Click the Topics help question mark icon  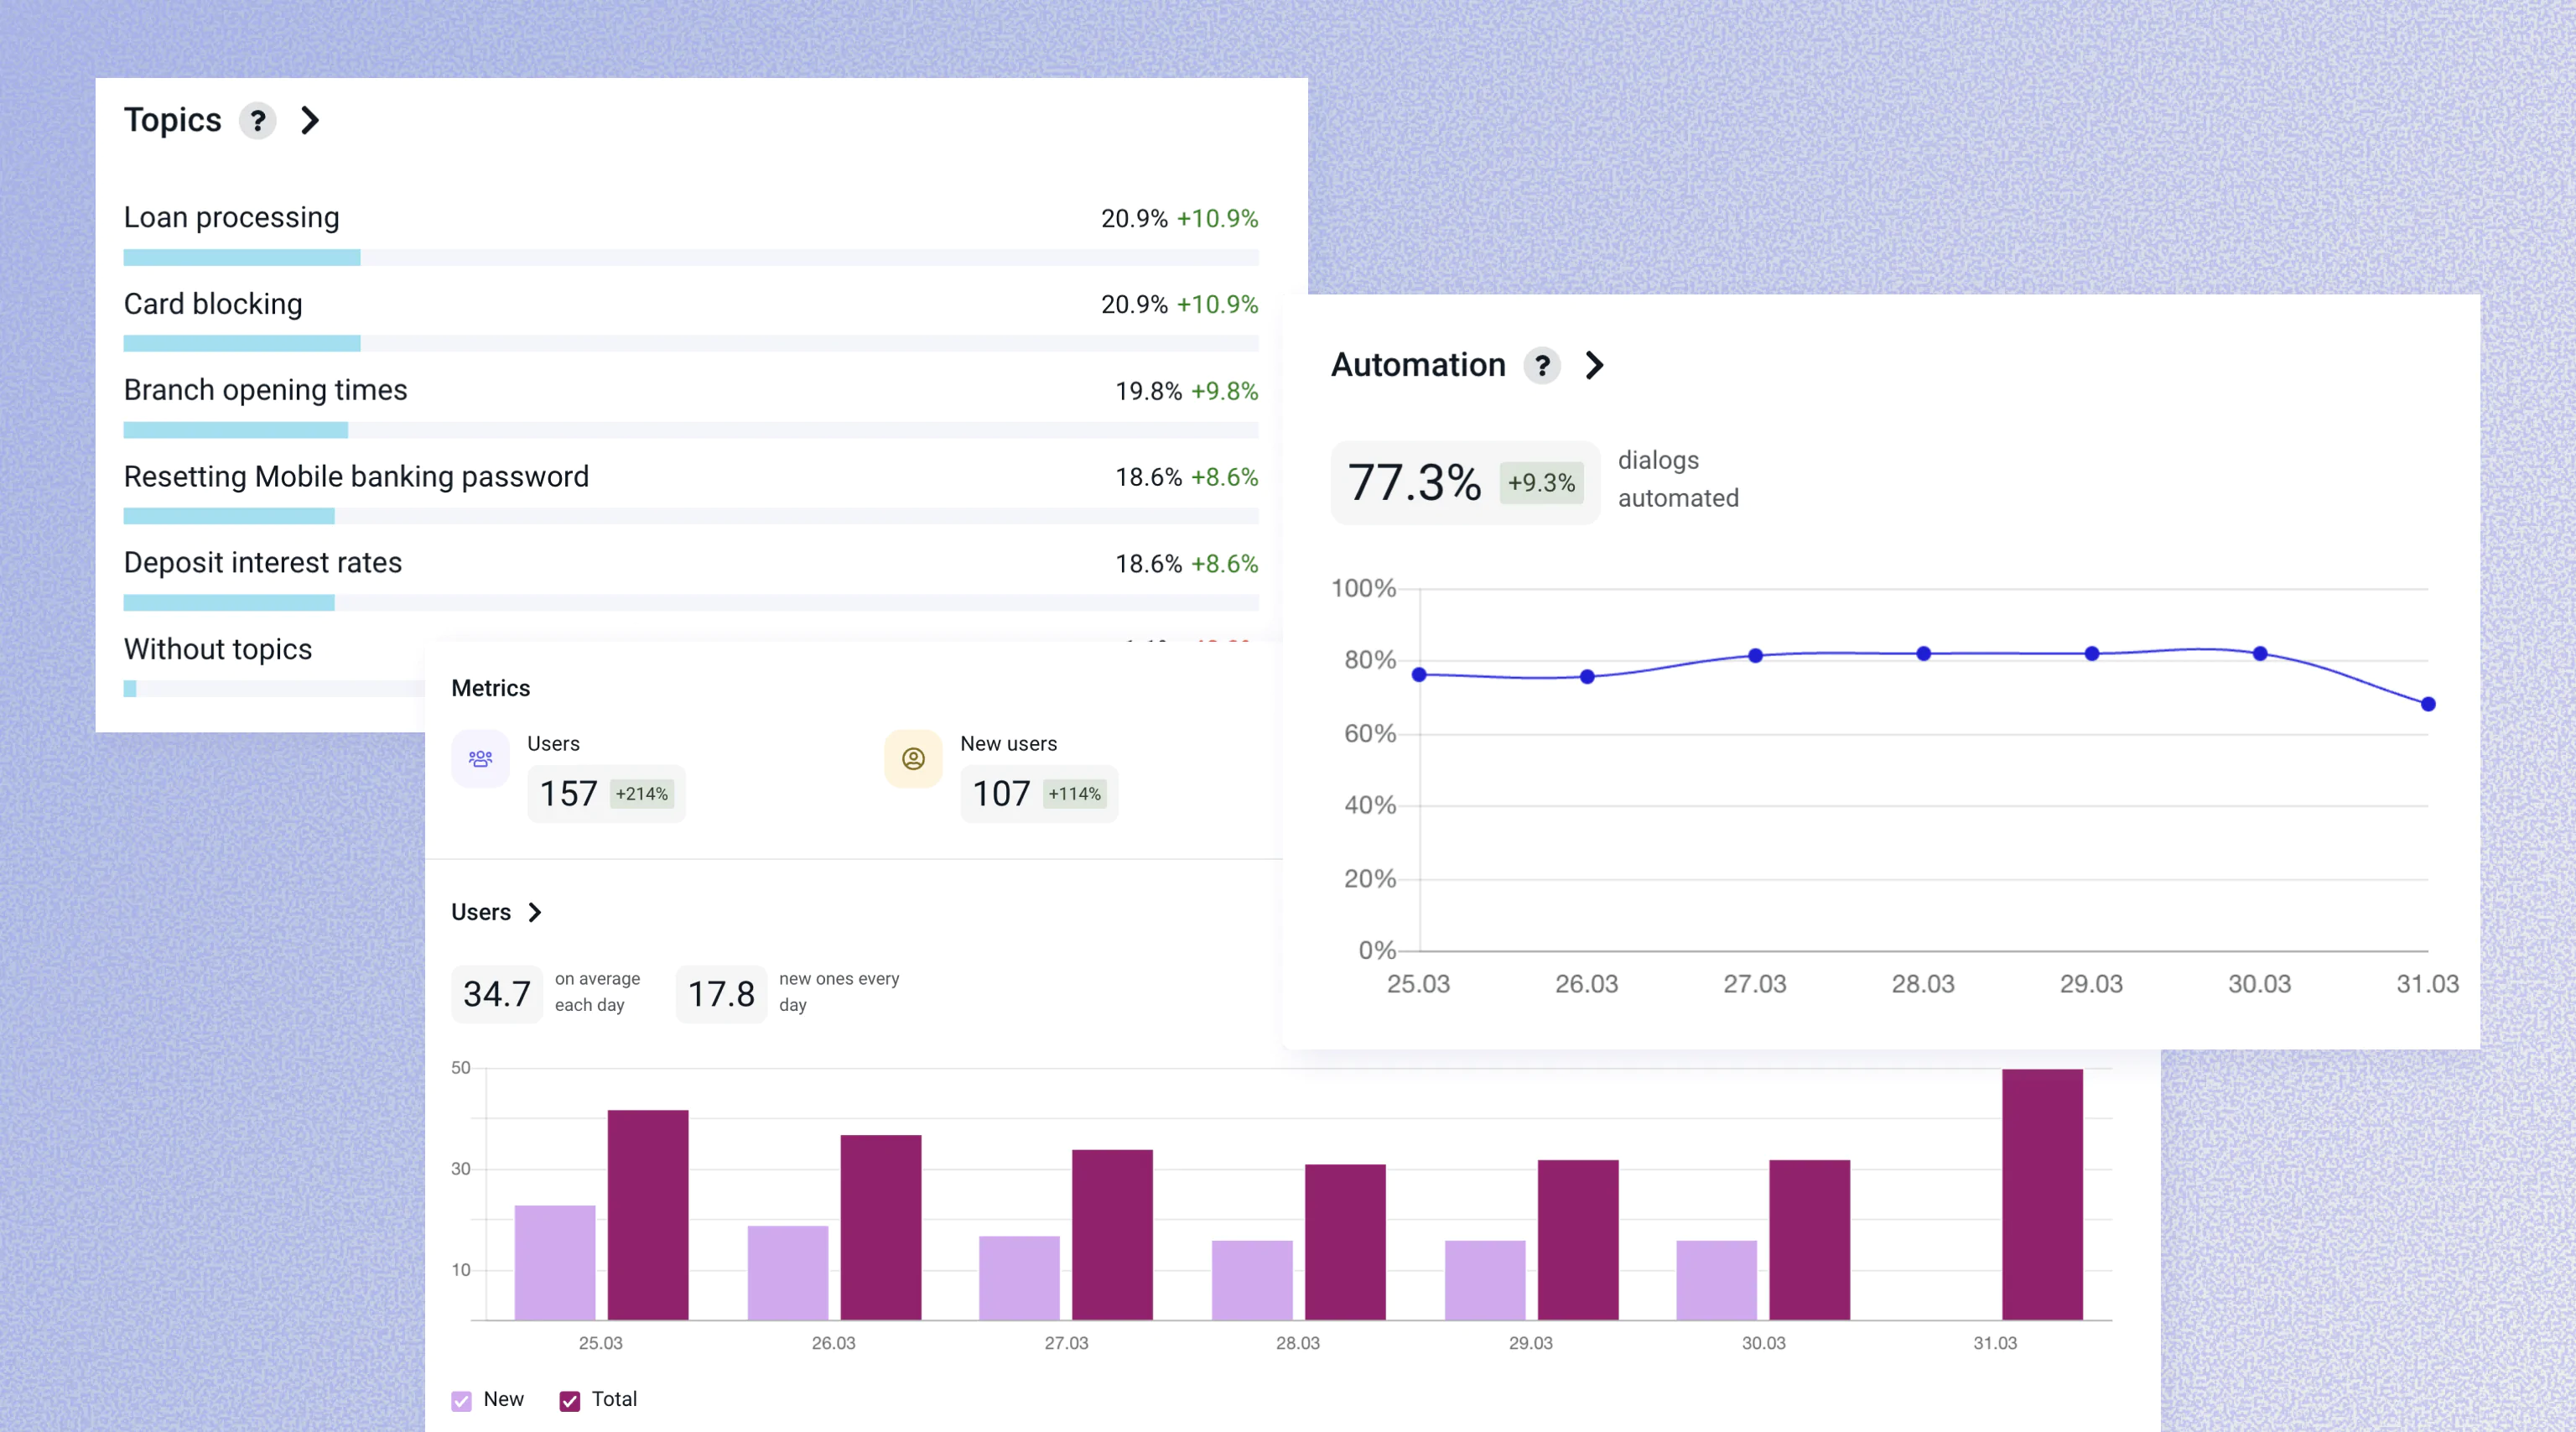pyautogui.click(x=257, y=121)
